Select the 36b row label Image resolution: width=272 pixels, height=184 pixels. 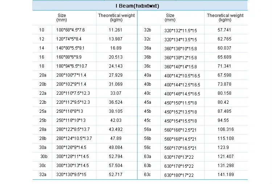(x=148, y=57)
